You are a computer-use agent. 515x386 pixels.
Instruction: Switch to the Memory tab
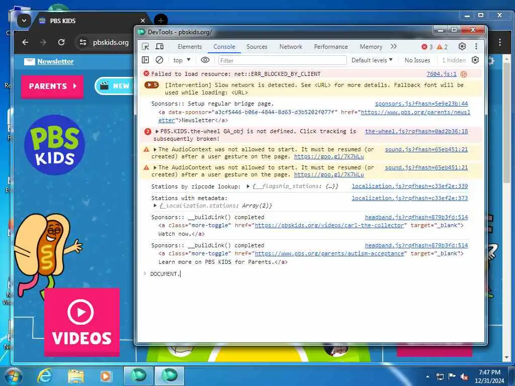tap(371, 47)
